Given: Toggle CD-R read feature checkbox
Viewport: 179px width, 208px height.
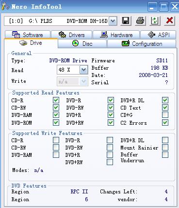Looking at the screenshot, I should (56, 100).
